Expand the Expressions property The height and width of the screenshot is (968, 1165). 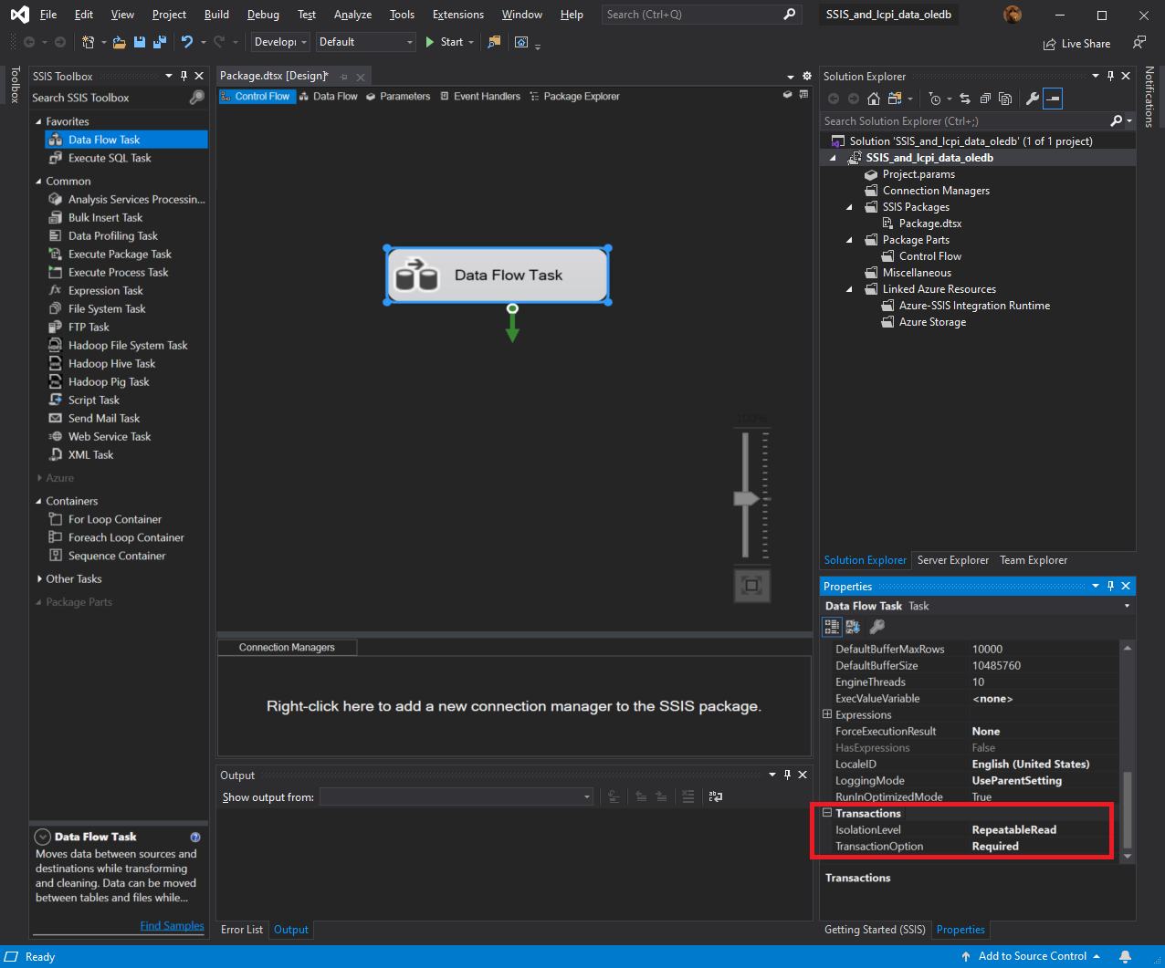(827, 714)
